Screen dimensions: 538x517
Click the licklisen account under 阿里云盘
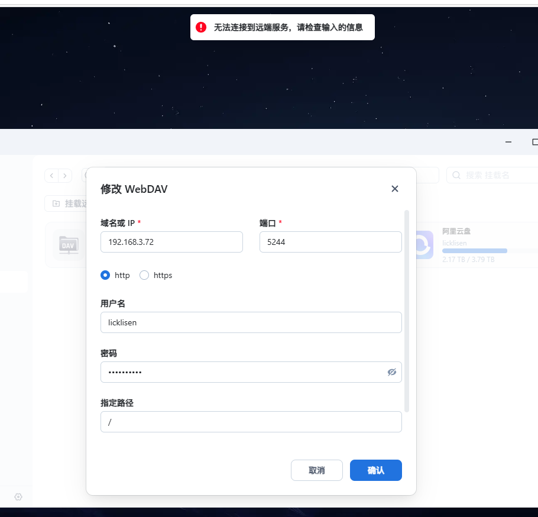[x=454, y=243]
